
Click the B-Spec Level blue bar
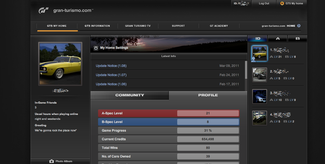pos(169,122)
